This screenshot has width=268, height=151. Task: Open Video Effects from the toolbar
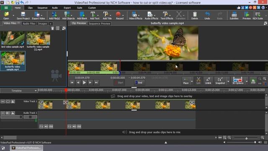pos(136,15)
